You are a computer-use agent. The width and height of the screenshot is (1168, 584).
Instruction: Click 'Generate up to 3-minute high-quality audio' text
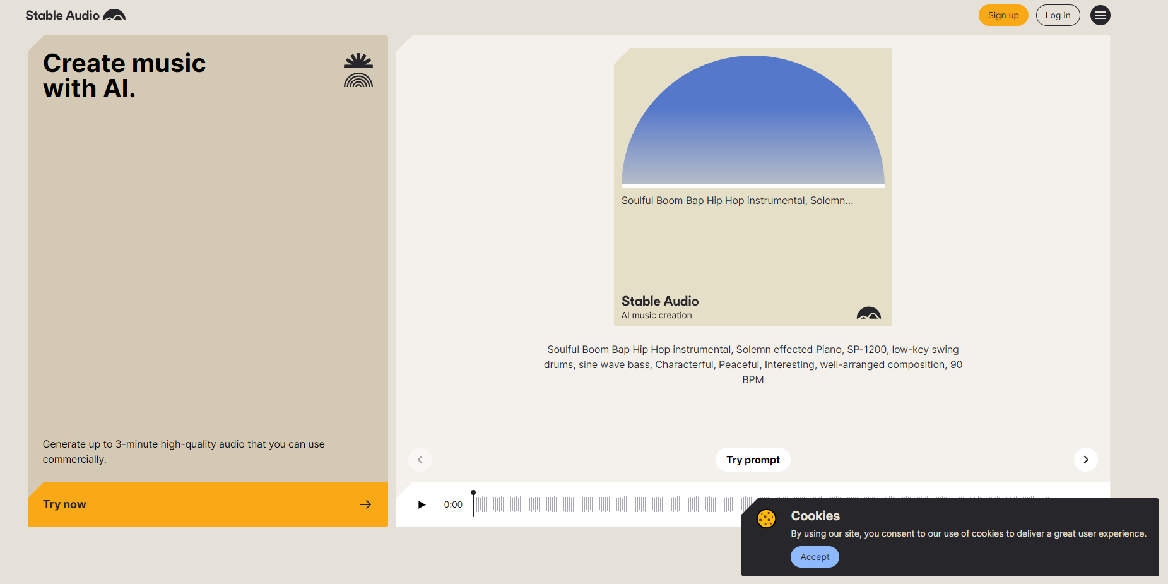click(x=184, y=451)
